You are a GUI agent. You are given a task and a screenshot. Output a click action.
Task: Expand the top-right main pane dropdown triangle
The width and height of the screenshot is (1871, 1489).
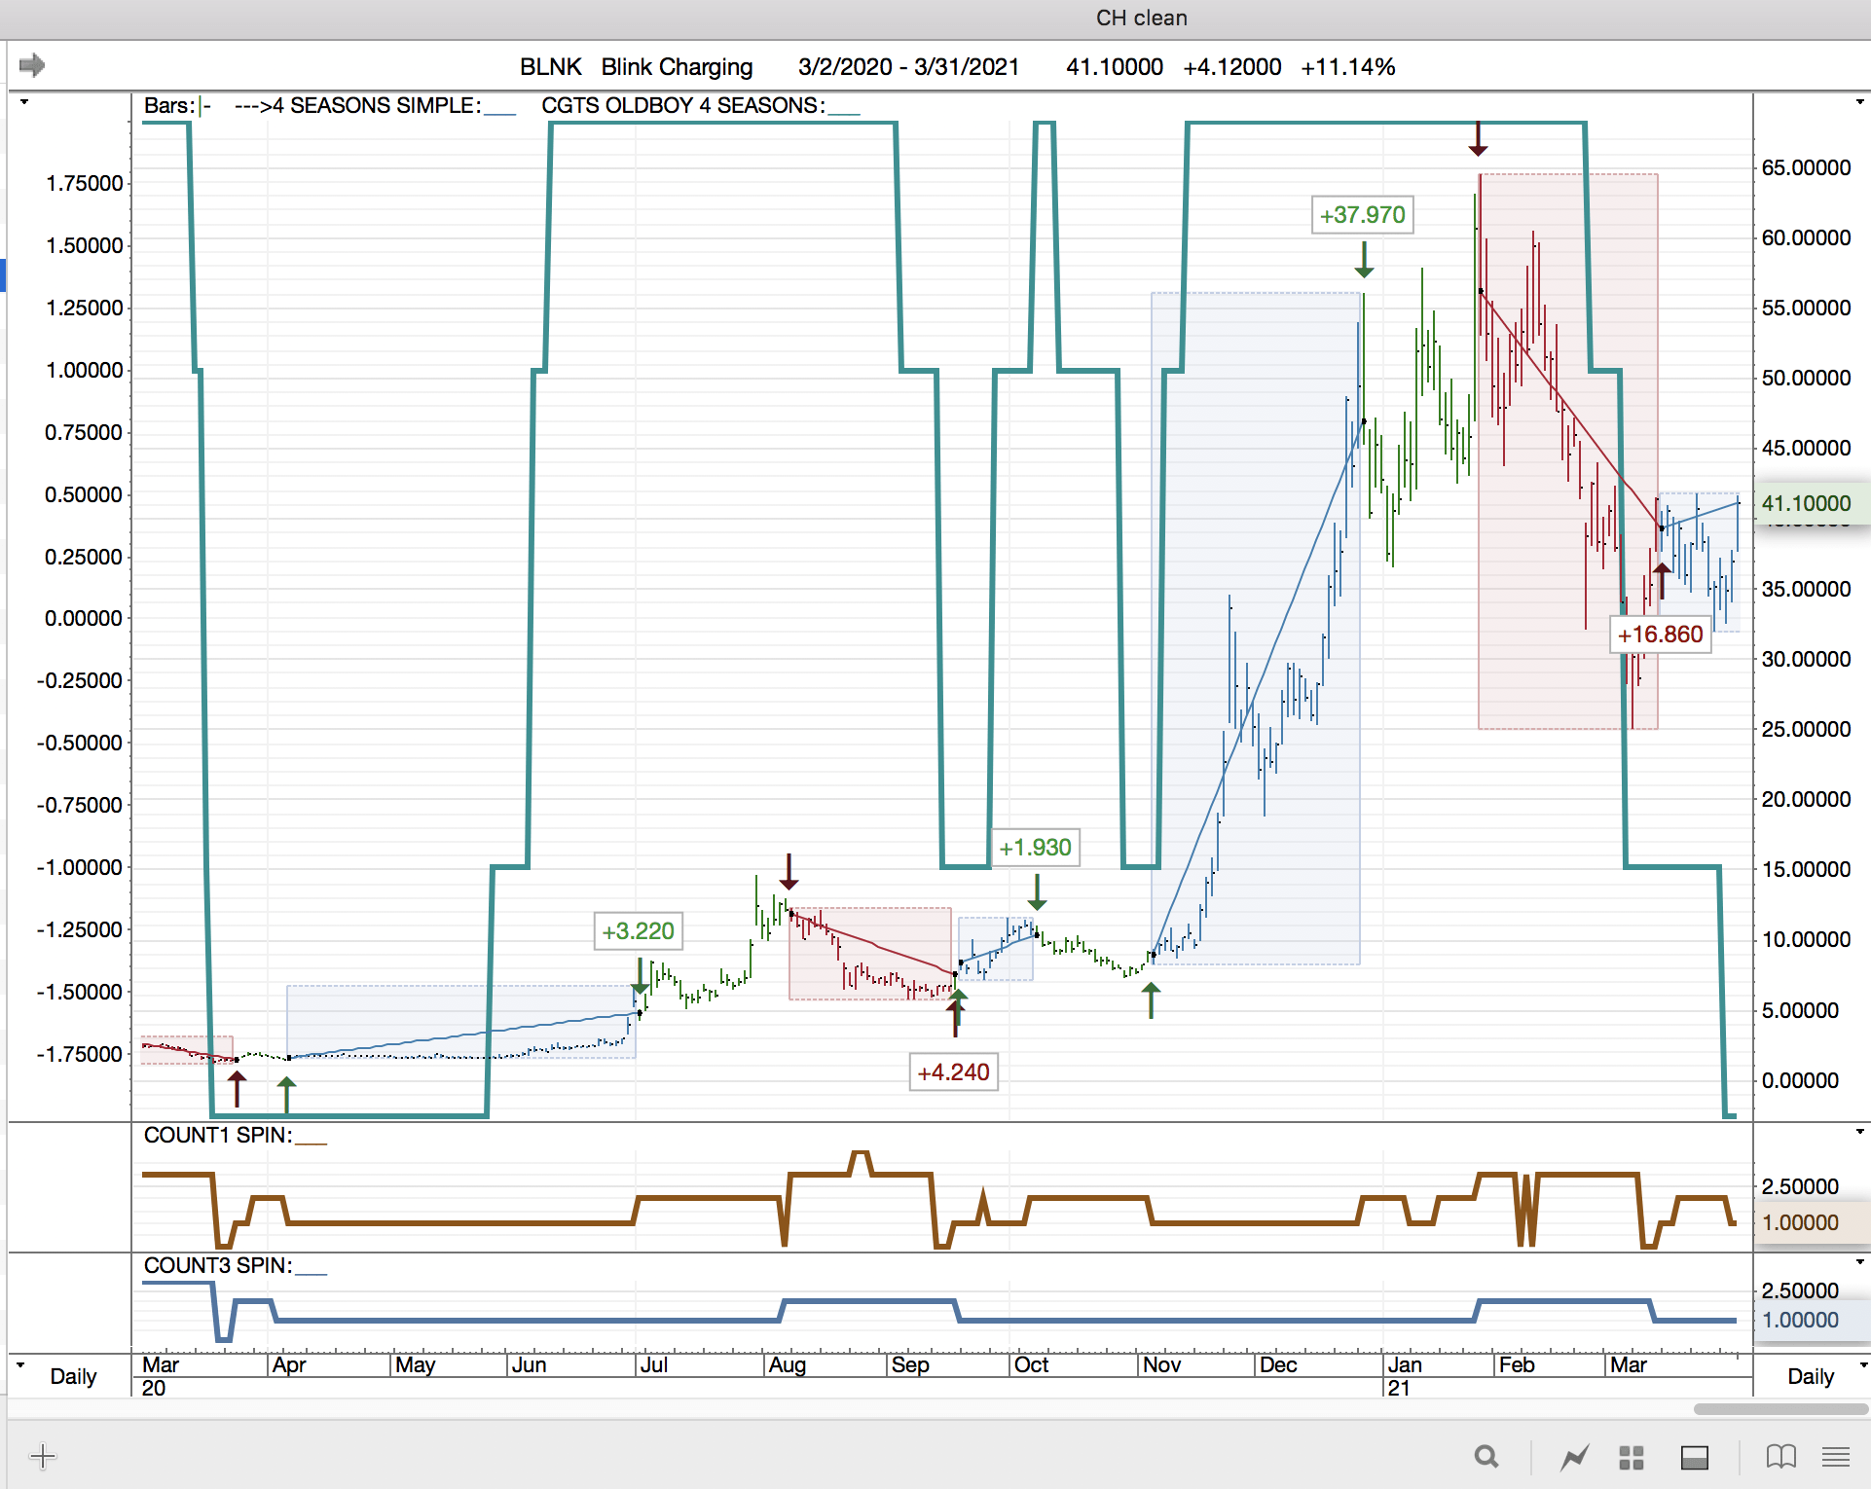click(1859, 102)
